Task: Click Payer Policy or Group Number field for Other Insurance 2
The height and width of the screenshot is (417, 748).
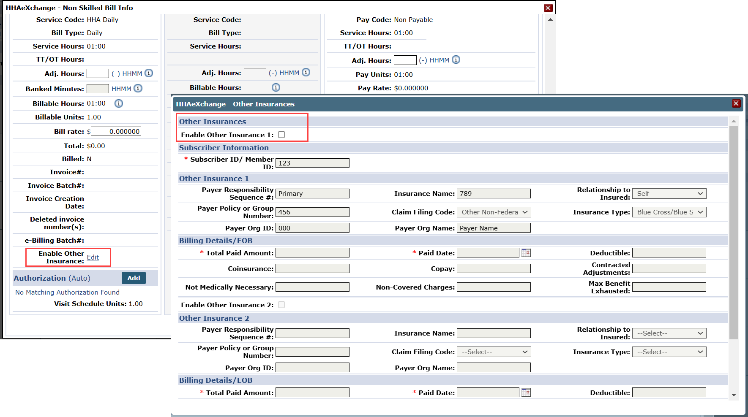Action: (x=312, y=352)
